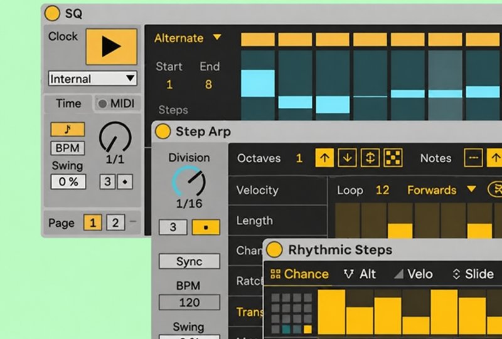Image resolution: width=502 pixels, height=339 pixels.
Task: Start the SQ clock play button
Action: pos(112,47)
